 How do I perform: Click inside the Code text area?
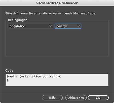coord(57,80)
